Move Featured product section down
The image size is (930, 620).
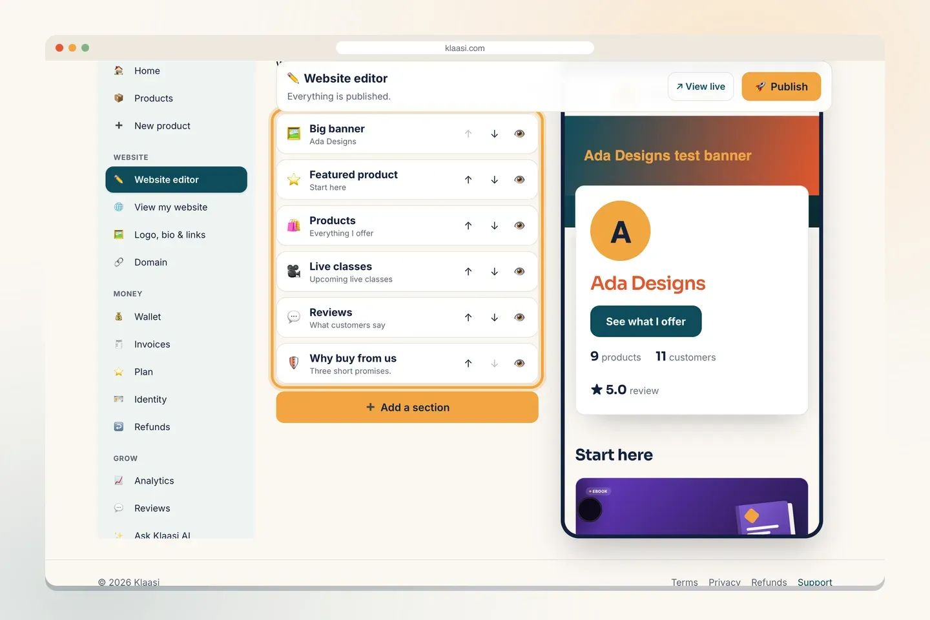(494, 180)
